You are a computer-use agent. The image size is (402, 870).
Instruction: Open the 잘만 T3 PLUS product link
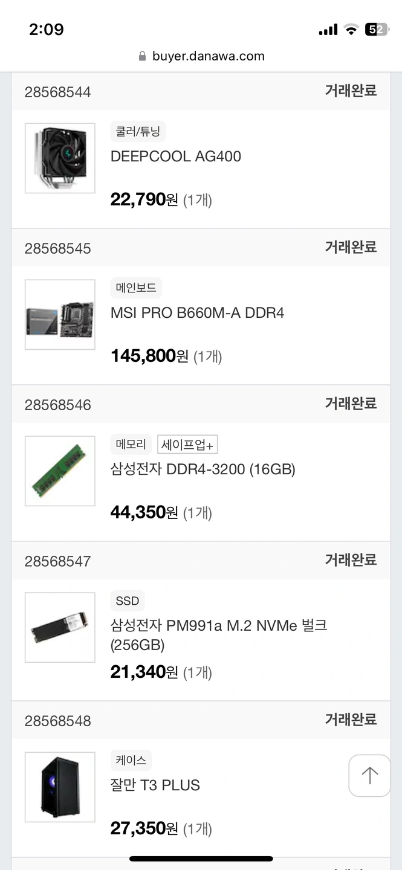point(155,785)
